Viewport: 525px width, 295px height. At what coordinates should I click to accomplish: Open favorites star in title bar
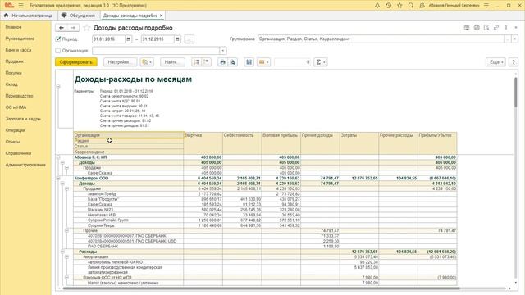coord(399,6)
